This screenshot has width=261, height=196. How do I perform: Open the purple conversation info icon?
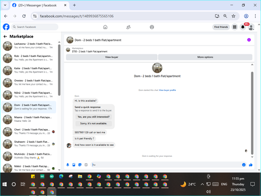249,40
